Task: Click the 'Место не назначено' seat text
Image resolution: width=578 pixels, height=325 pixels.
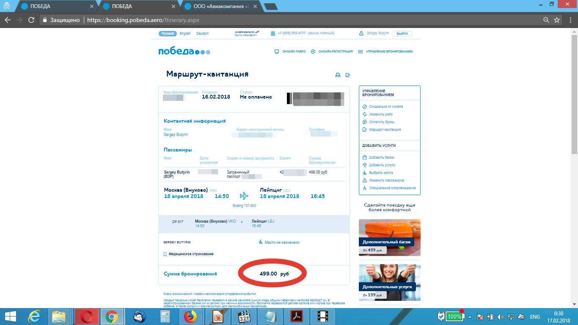Action: [x=282, y=242]
